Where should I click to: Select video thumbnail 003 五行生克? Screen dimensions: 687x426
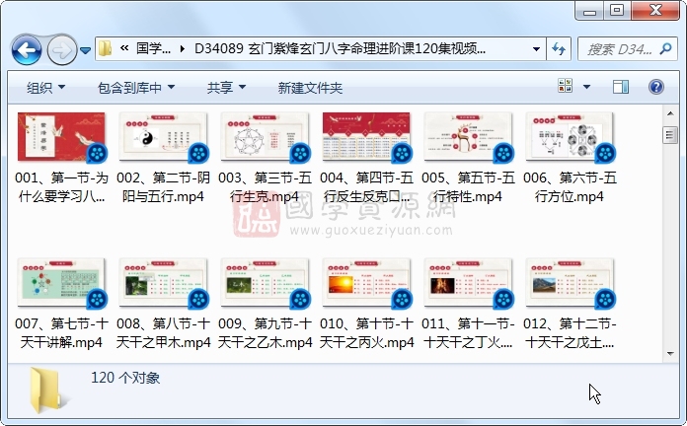265,137
